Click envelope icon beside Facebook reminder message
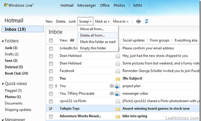The height and width of the screenshot is (121, 201). (x=118, y=71)
